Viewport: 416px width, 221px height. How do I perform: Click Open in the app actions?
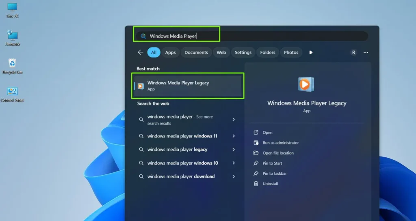267,133
